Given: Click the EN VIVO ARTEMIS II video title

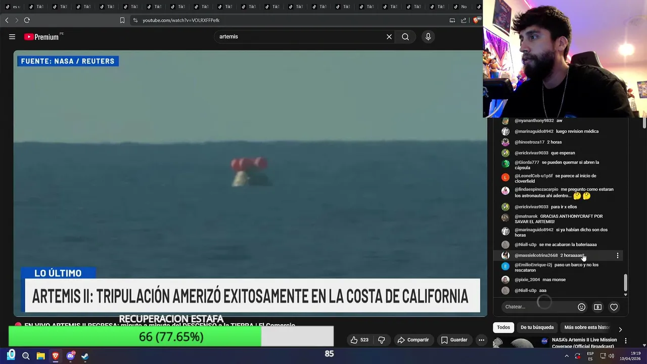Looking at the screenshot, I should point(160,326).
